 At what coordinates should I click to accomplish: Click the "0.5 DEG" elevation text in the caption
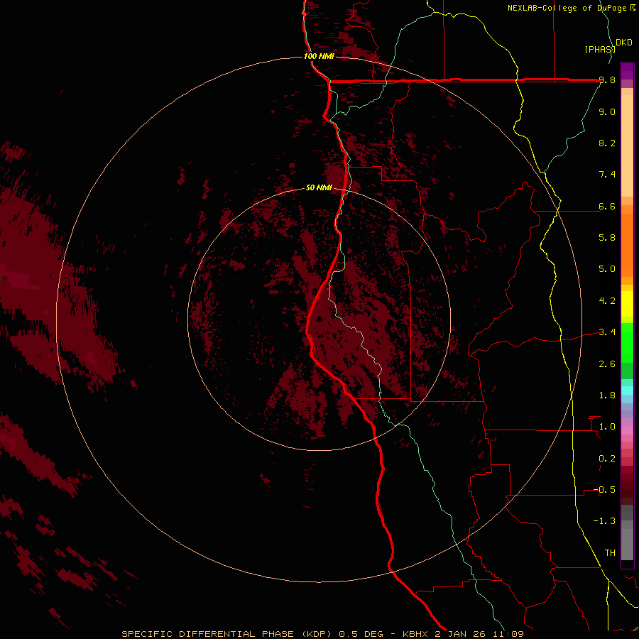tap(361, 634)
